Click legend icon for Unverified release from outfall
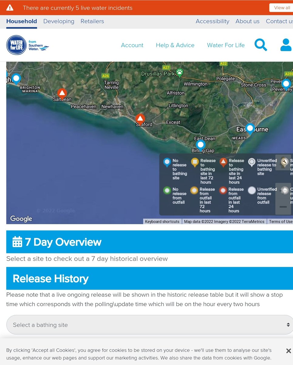The height and width of the screenshot is (365, 293). point(252,191)
